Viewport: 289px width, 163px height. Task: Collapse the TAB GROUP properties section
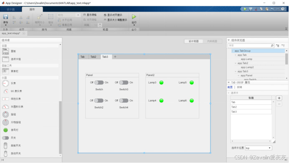click(x=229, y=82)
